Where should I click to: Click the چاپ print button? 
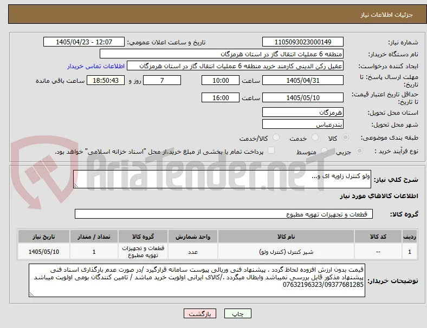(x=238, y=313)
